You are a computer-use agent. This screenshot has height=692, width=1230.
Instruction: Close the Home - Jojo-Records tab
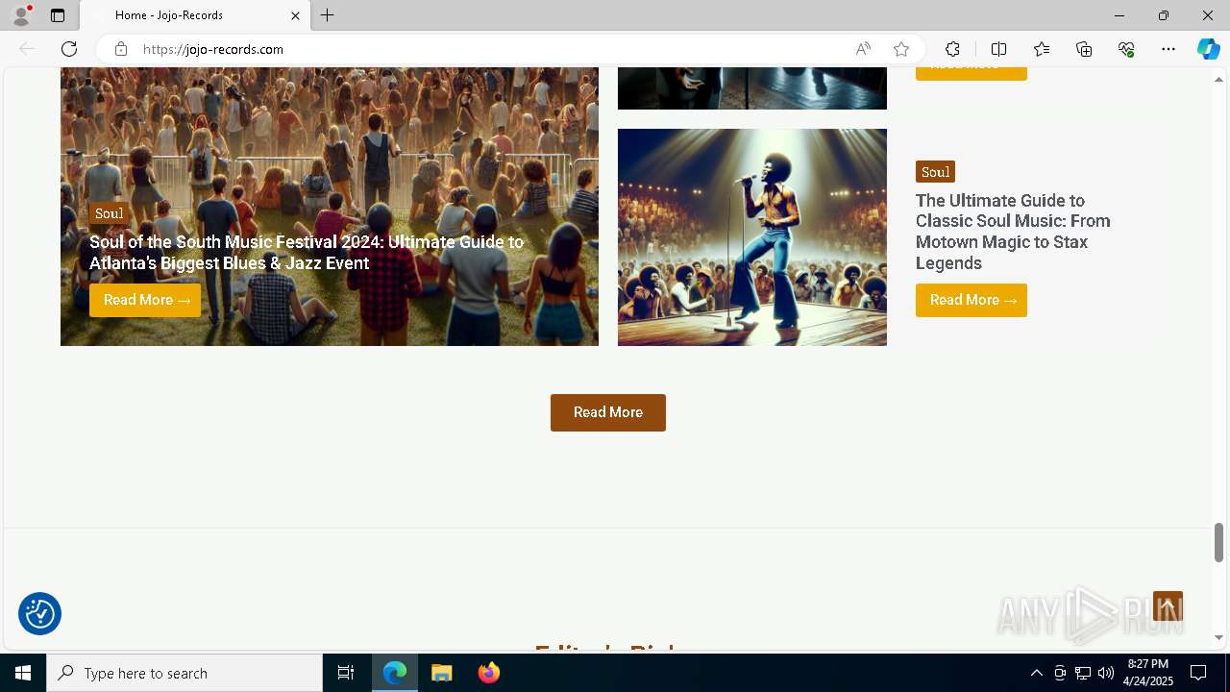pyautogui.click(x=295, y=15)
